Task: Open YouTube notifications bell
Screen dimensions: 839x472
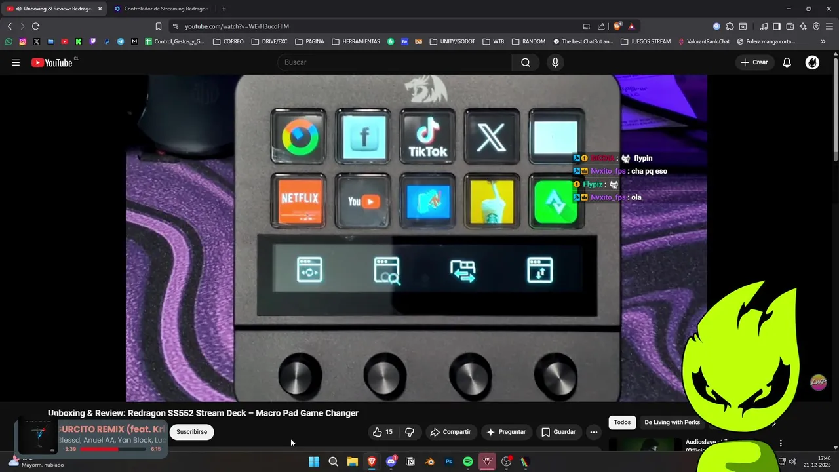Action: [x=787, y=62]
